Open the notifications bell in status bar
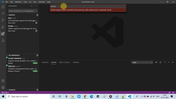 click(x=173, y=93)
